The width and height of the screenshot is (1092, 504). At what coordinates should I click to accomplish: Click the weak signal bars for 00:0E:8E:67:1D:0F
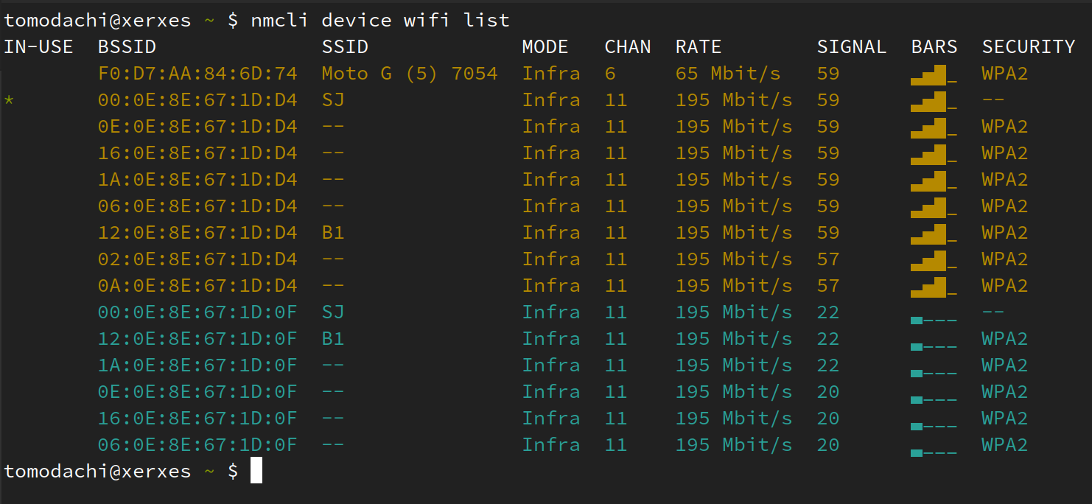tap(933, 320)
